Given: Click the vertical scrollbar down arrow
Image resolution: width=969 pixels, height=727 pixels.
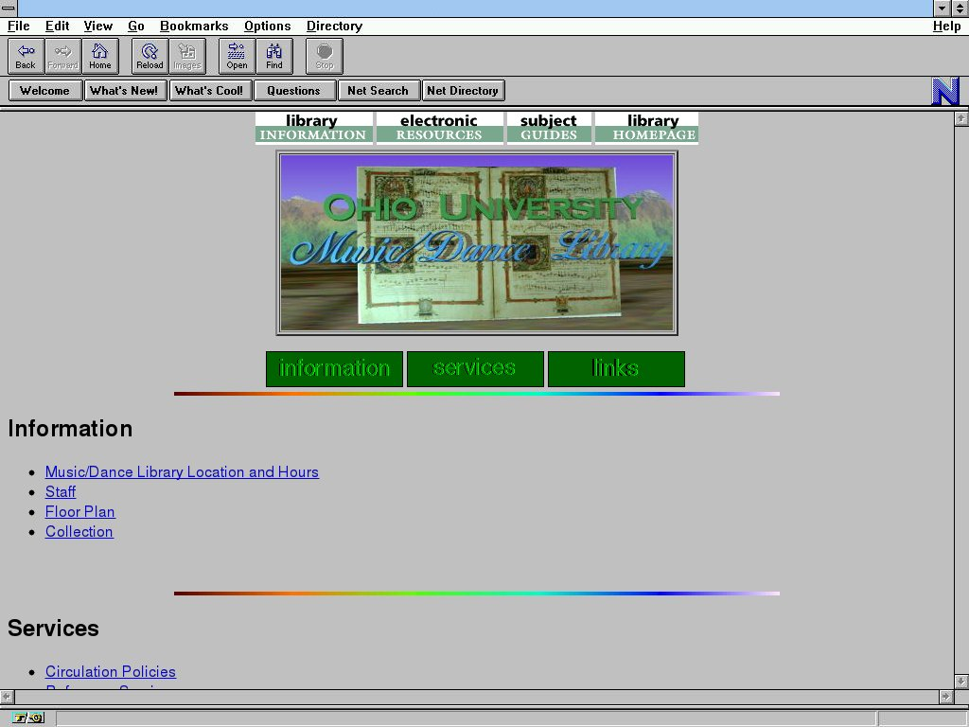Looking at the screenshot, I should tap(961, 681).
